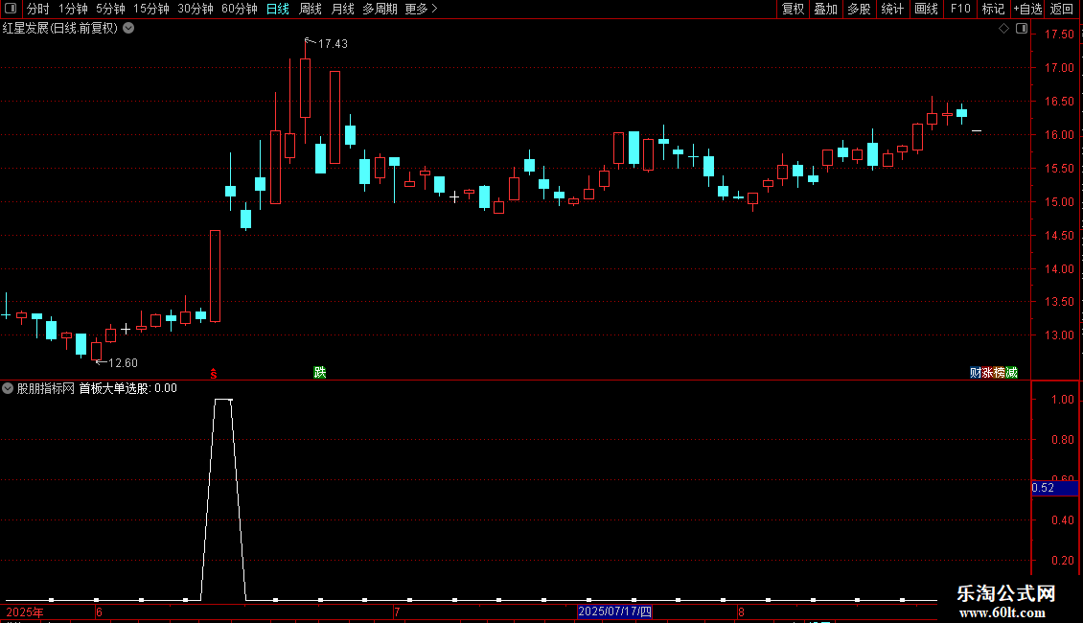Click the 多股 multi-stock button

point(859,9)
